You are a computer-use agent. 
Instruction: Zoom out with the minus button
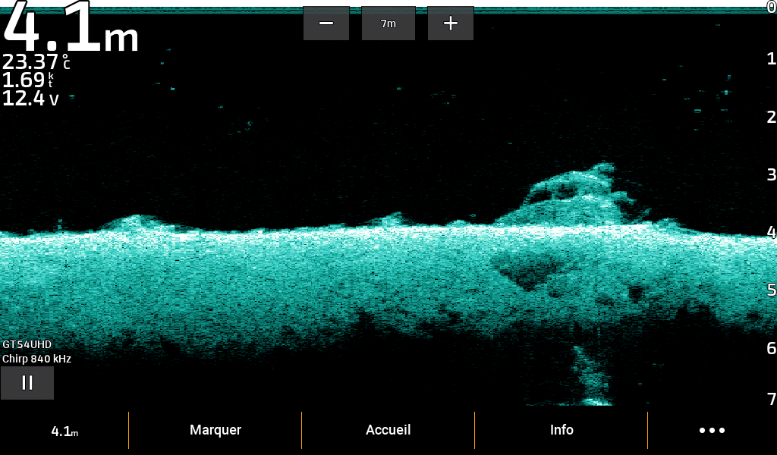point(326,24)
